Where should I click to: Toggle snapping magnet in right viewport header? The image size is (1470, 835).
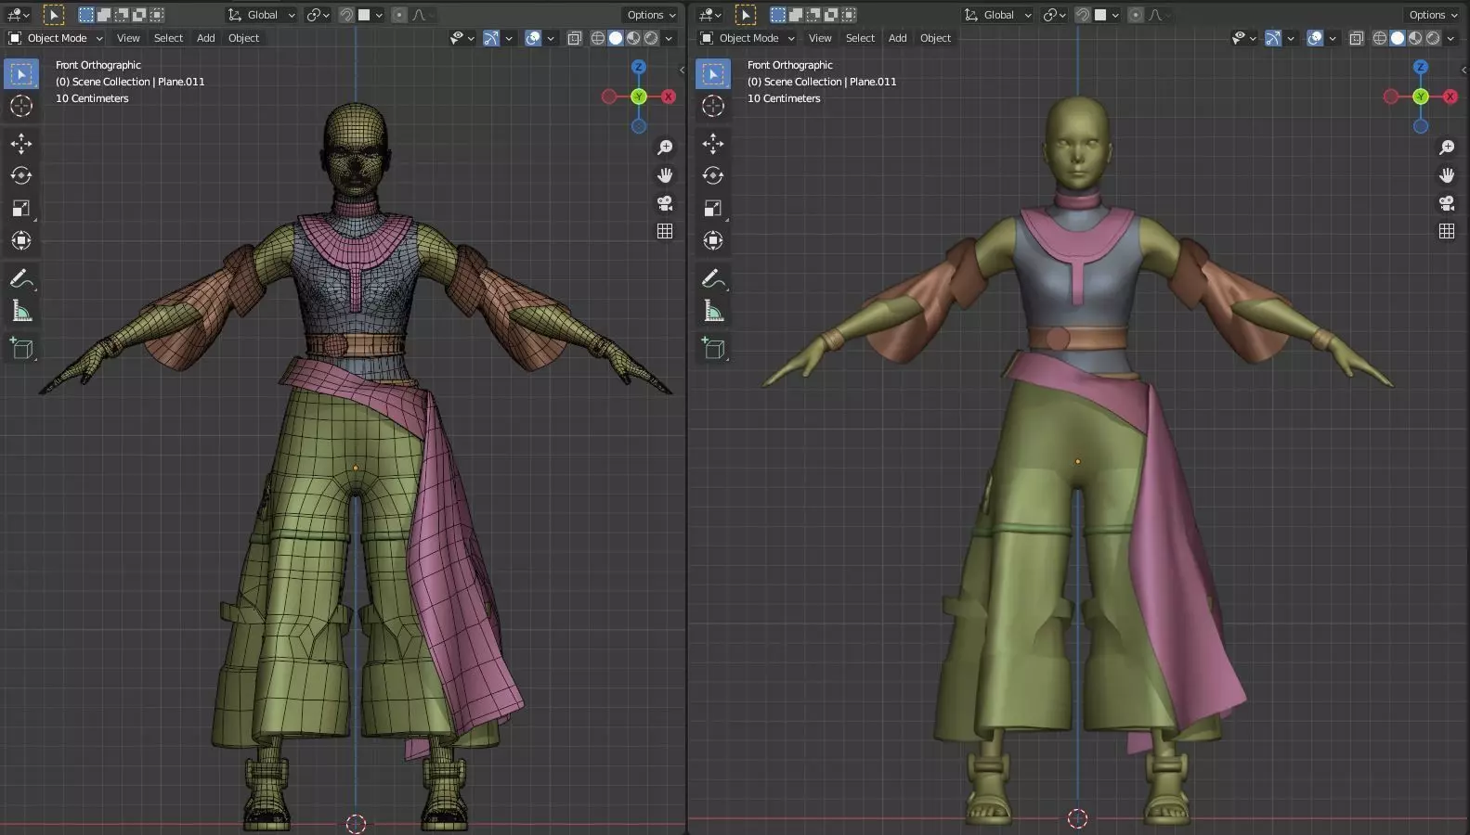coord(1083,15)
